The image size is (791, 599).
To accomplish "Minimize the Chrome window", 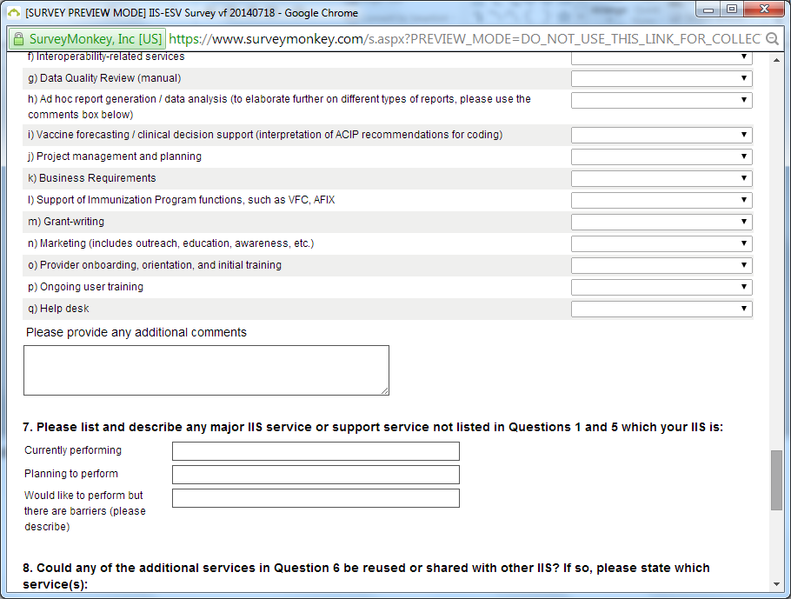I will [x=708, y=10].
